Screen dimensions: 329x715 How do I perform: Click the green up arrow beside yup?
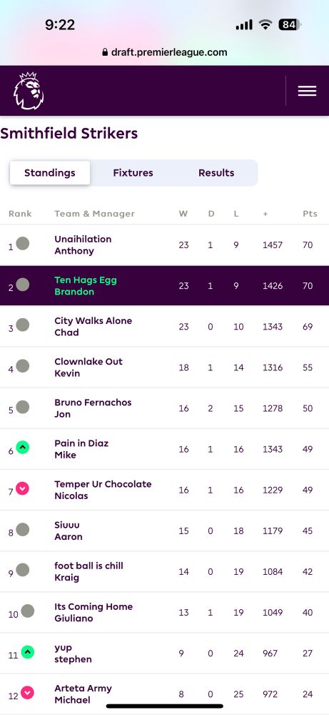[28, 652]
